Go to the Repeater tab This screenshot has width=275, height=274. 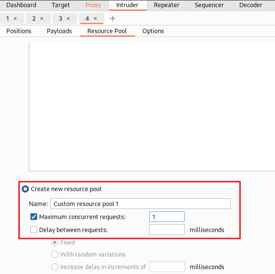(x=166, y=5)
